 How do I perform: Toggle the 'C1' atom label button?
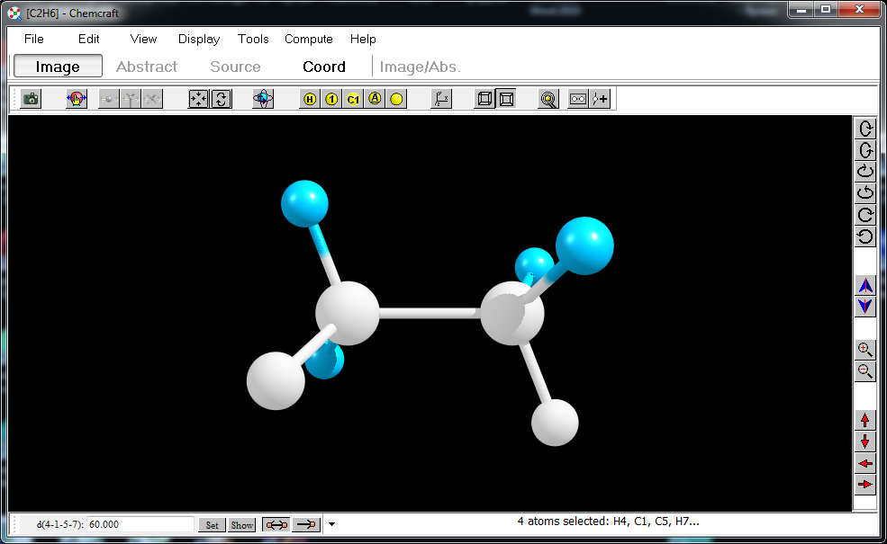click(x=353, y=99)
